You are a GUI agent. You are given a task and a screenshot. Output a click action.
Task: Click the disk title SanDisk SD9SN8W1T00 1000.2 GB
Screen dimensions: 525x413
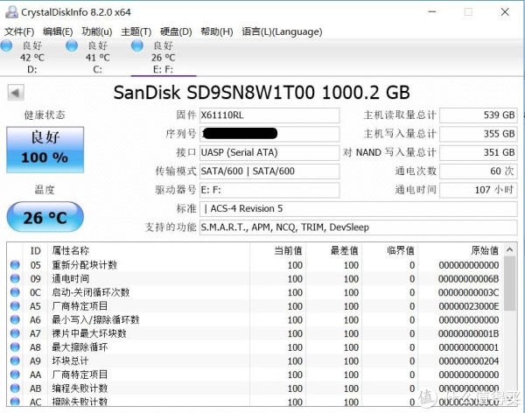(x=262, y=93)
